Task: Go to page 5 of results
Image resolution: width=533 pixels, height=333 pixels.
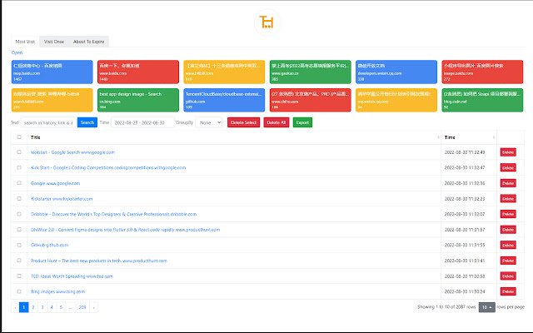Action: click(61, 307)
